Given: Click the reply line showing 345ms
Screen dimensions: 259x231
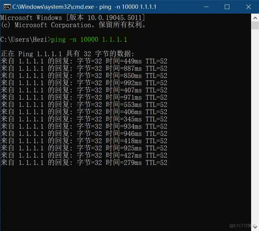Looking at the screenshot, I should point(84,119).
